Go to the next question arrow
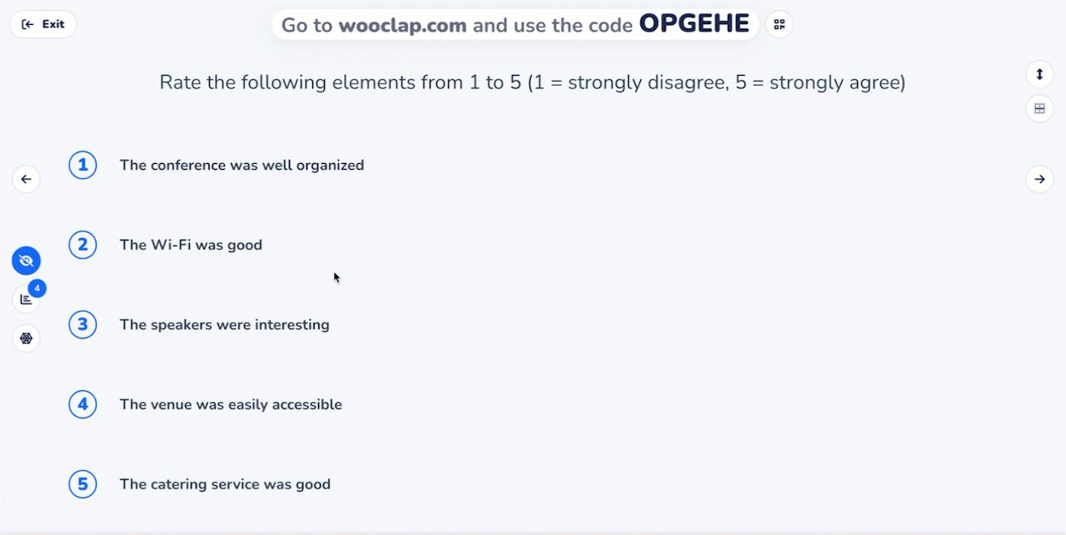 coord(1039,179)
